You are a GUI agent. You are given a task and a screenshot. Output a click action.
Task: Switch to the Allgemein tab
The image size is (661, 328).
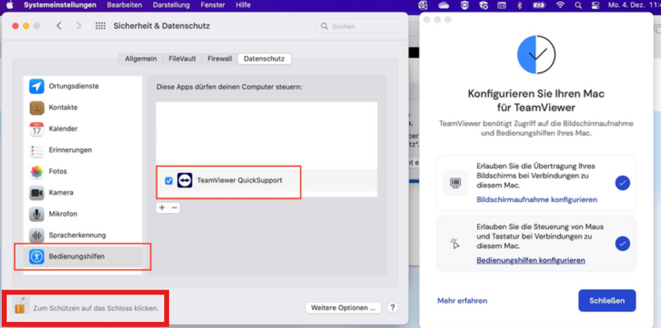coord(141,59)
